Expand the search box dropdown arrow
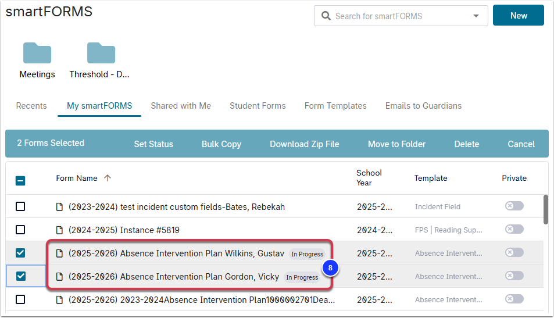Screen dimensions: 554x318 [x=476, y=16]
